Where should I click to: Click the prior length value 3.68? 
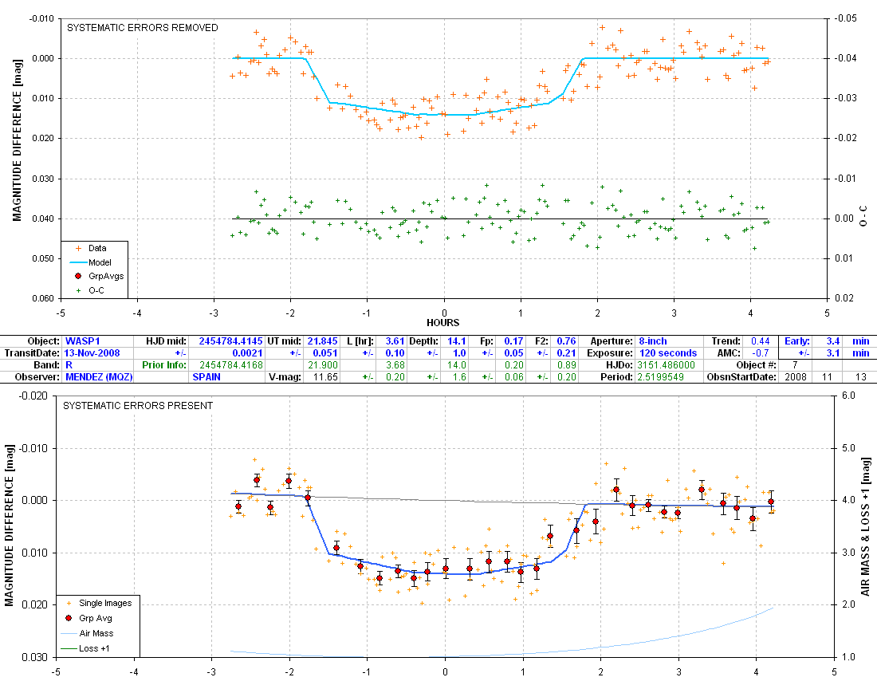point(395,365)
